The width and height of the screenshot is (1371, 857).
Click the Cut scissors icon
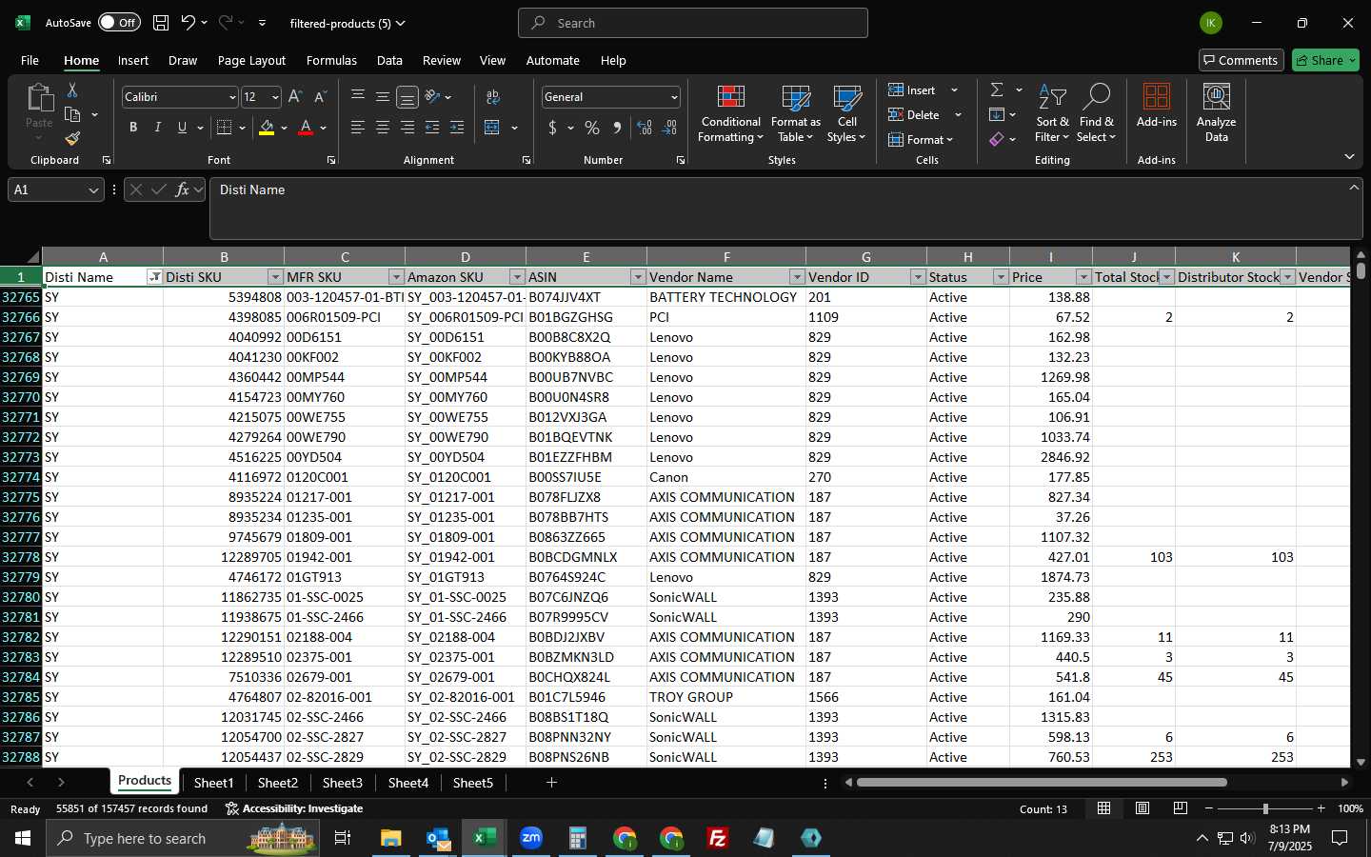coord(71,90)
